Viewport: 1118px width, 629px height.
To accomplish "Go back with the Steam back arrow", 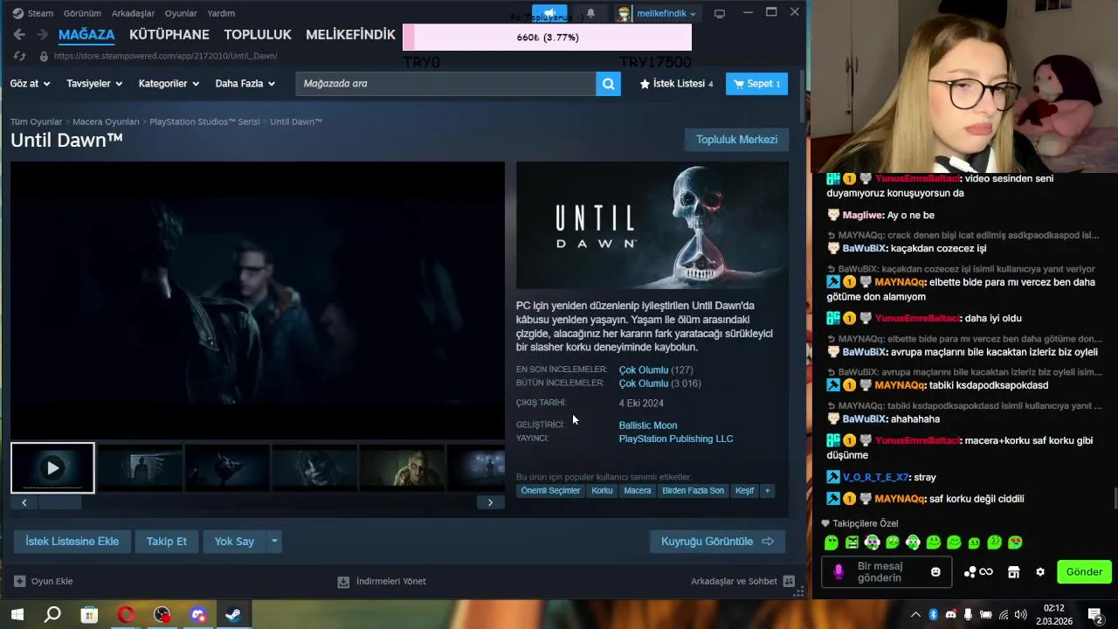I will (19, 35).
